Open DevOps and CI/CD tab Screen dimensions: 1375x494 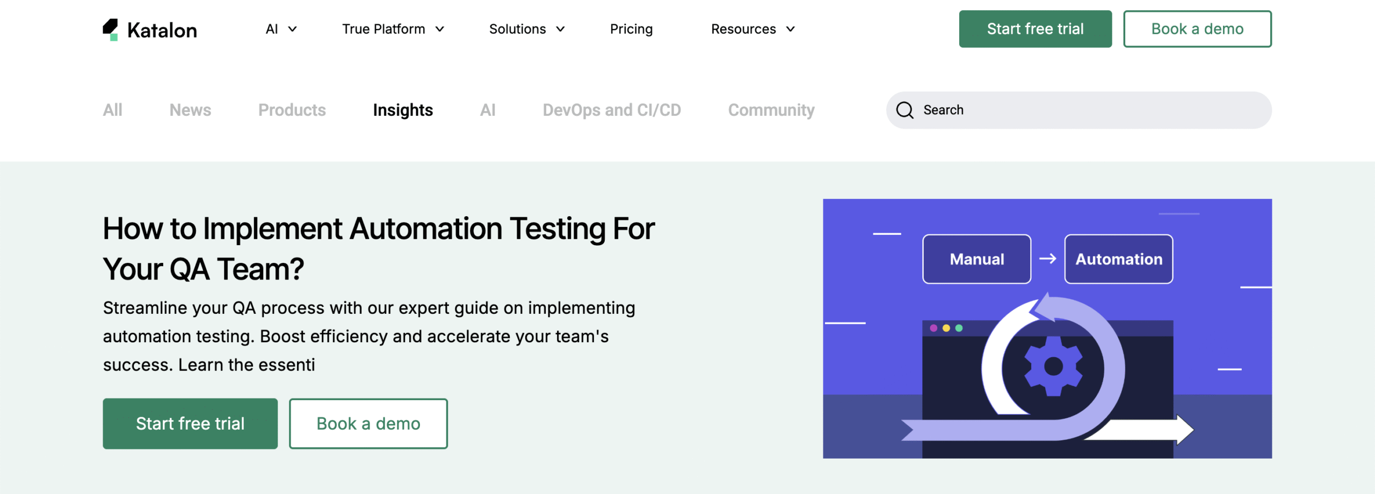point(611,110)
